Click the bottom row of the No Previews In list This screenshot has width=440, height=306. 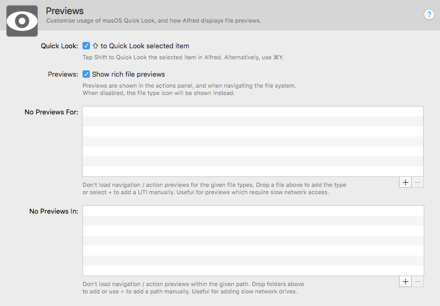pyautogui.click(x=252, y=270)
